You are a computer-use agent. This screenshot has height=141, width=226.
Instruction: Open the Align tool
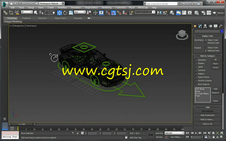tap(165, 13)
